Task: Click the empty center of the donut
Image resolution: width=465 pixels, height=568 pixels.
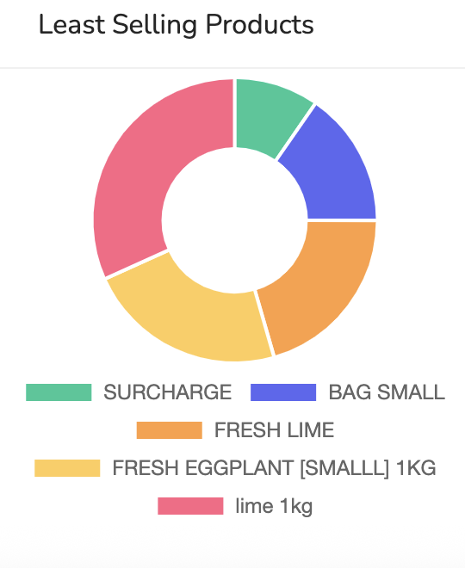Action: (x=235, y=219)
